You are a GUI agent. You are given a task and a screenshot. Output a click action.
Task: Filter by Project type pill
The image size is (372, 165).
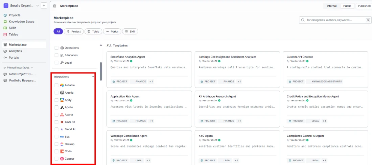tap(74, 31)
